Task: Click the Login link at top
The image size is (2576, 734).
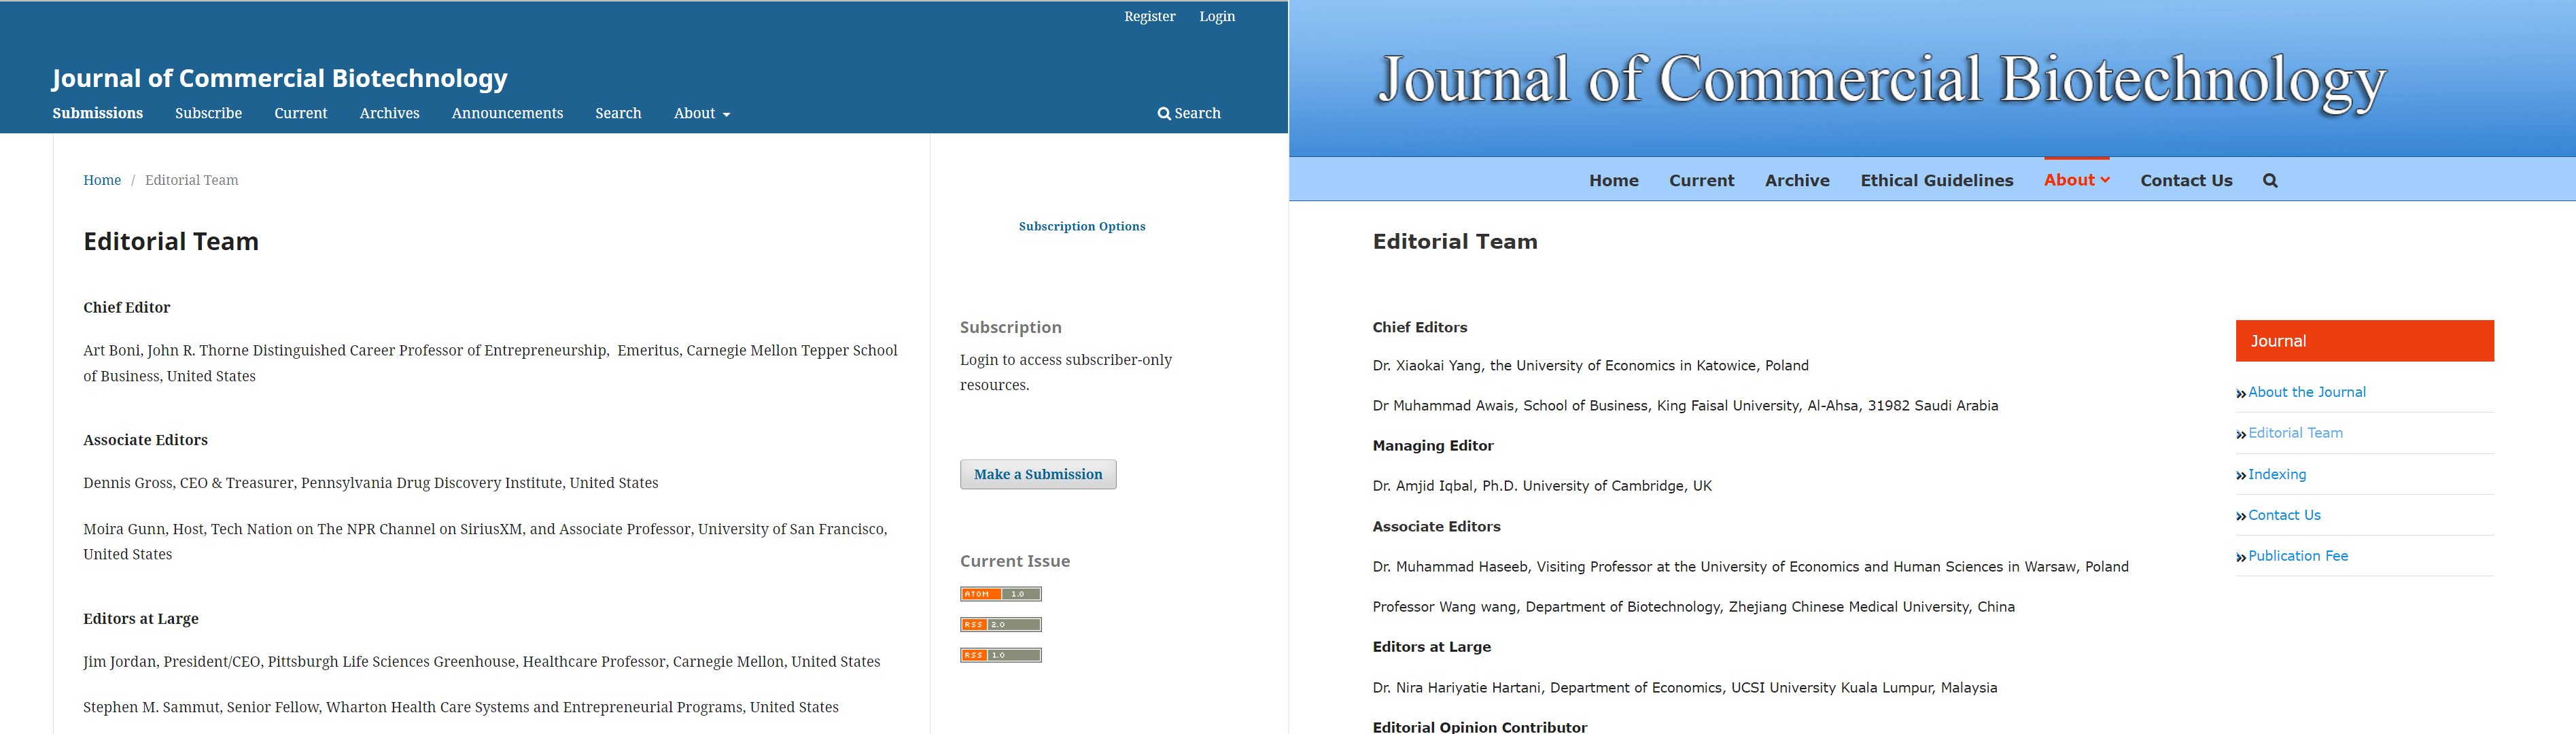Action: pos(1217,16)
